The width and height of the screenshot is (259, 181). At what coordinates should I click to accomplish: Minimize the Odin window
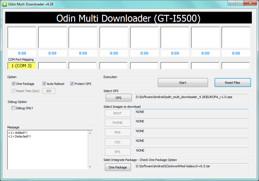[232, 3]
